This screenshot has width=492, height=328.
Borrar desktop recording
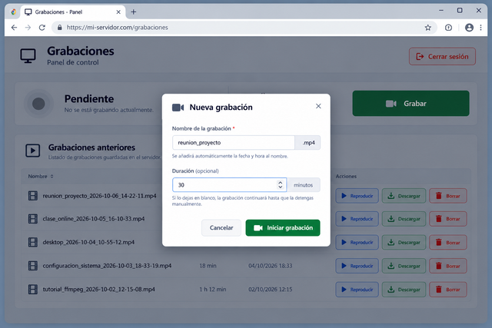point(448,243)
